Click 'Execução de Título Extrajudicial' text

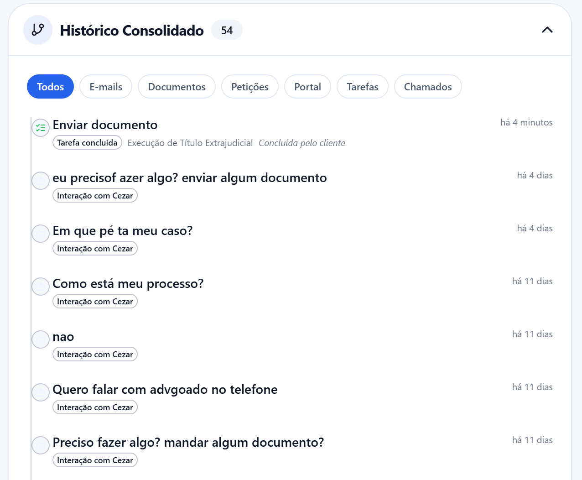click(x=190, y=143)
